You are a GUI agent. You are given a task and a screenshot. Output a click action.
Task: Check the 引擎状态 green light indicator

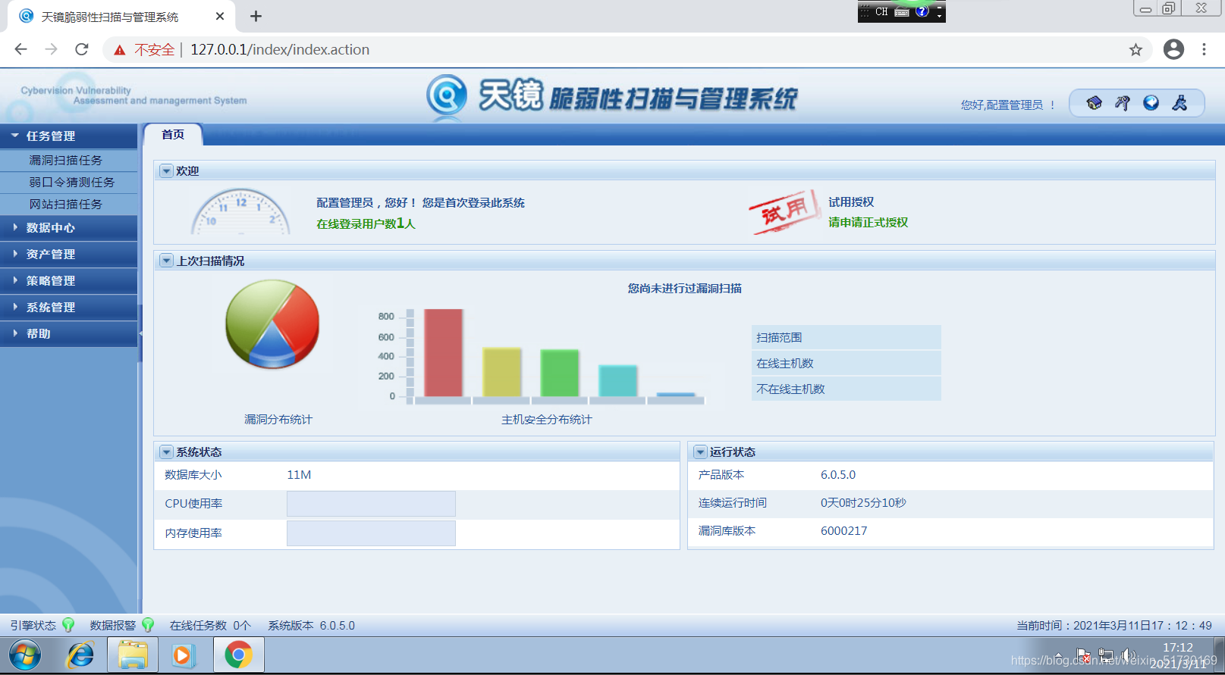[68, 625]
